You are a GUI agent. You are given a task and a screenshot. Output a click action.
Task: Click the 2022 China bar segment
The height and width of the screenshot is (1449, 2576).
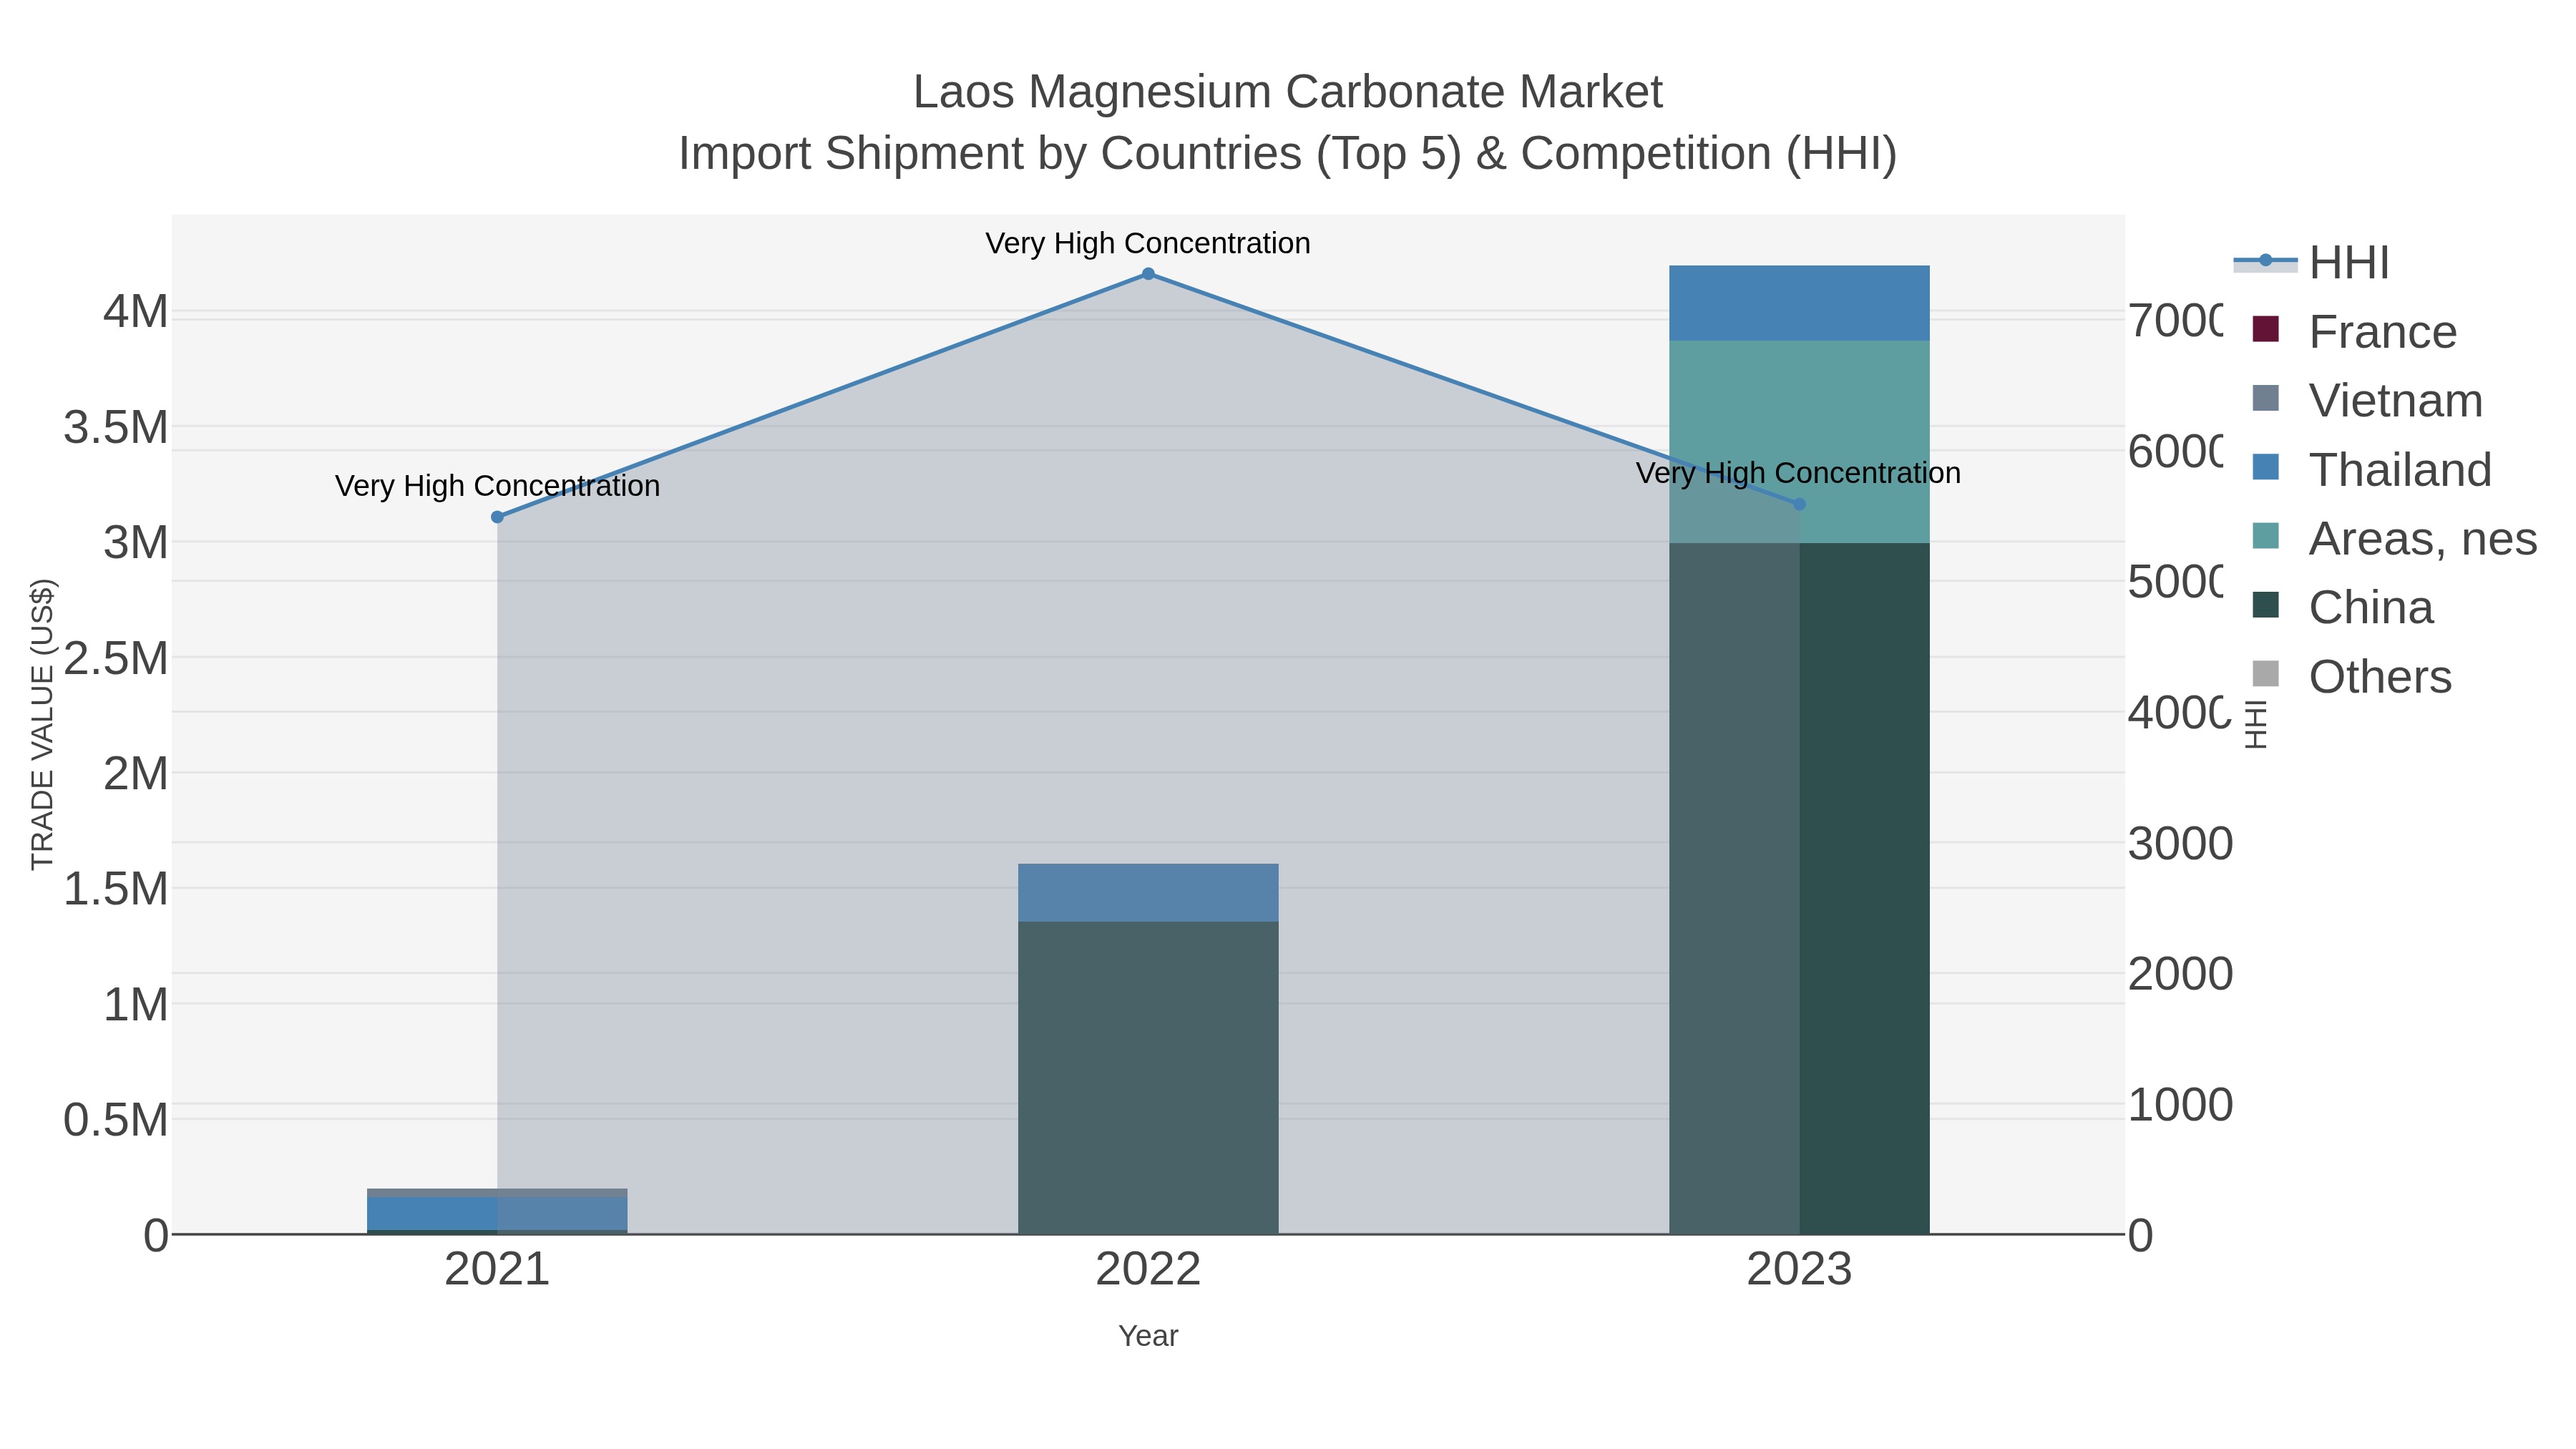tap(1148, 1078)
